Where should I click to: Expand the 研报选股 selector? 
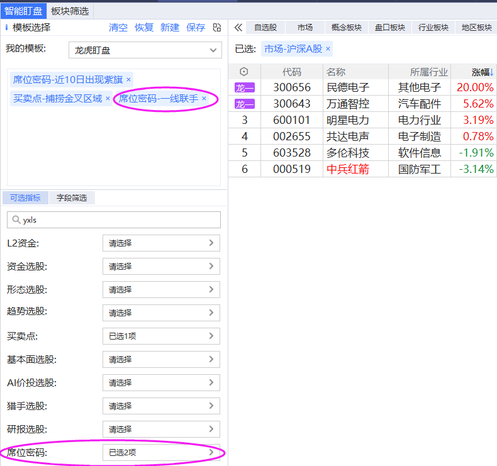point(161,430)
